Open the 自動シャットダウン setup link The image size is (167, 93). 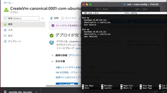coord(68,67)
